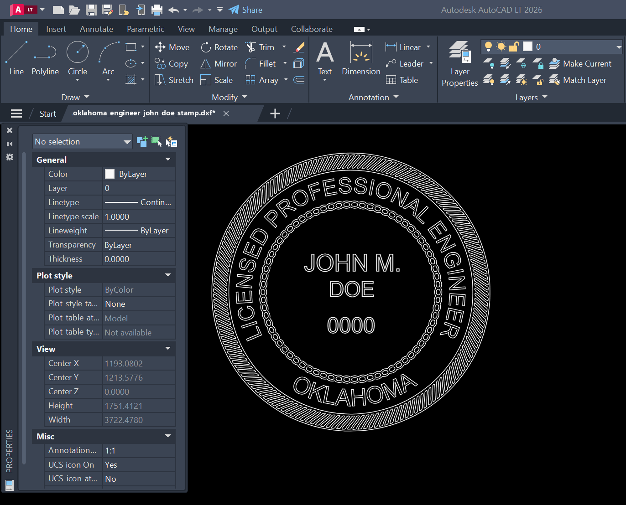Click the Stretch tool
Screen dimensions: 626x505
[174, 80]
